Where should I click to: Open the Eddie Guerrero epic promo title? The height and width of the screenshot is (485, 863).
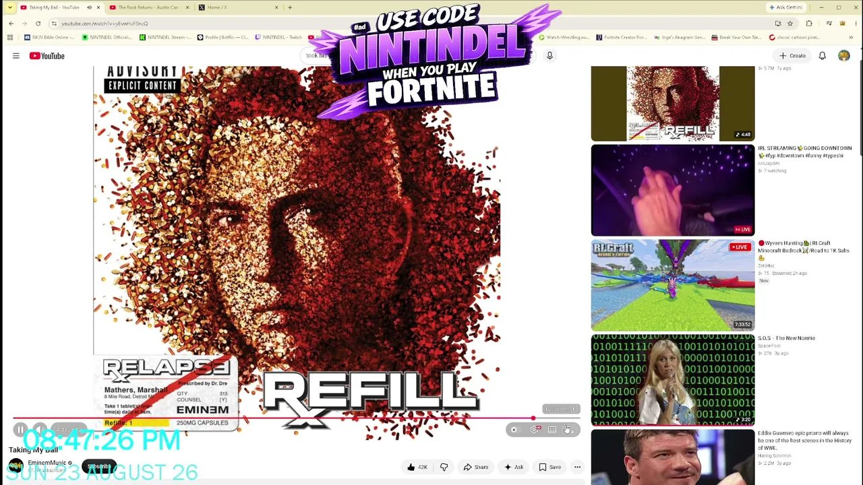point(804,441)
